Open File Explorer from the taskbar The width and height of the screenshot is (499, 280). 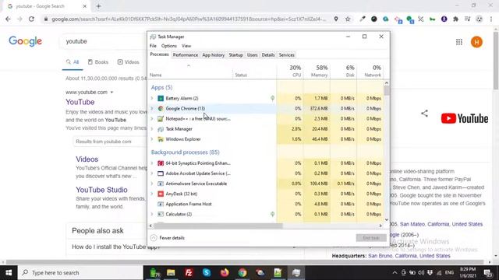pyautogui.click(x=171, y=273)
